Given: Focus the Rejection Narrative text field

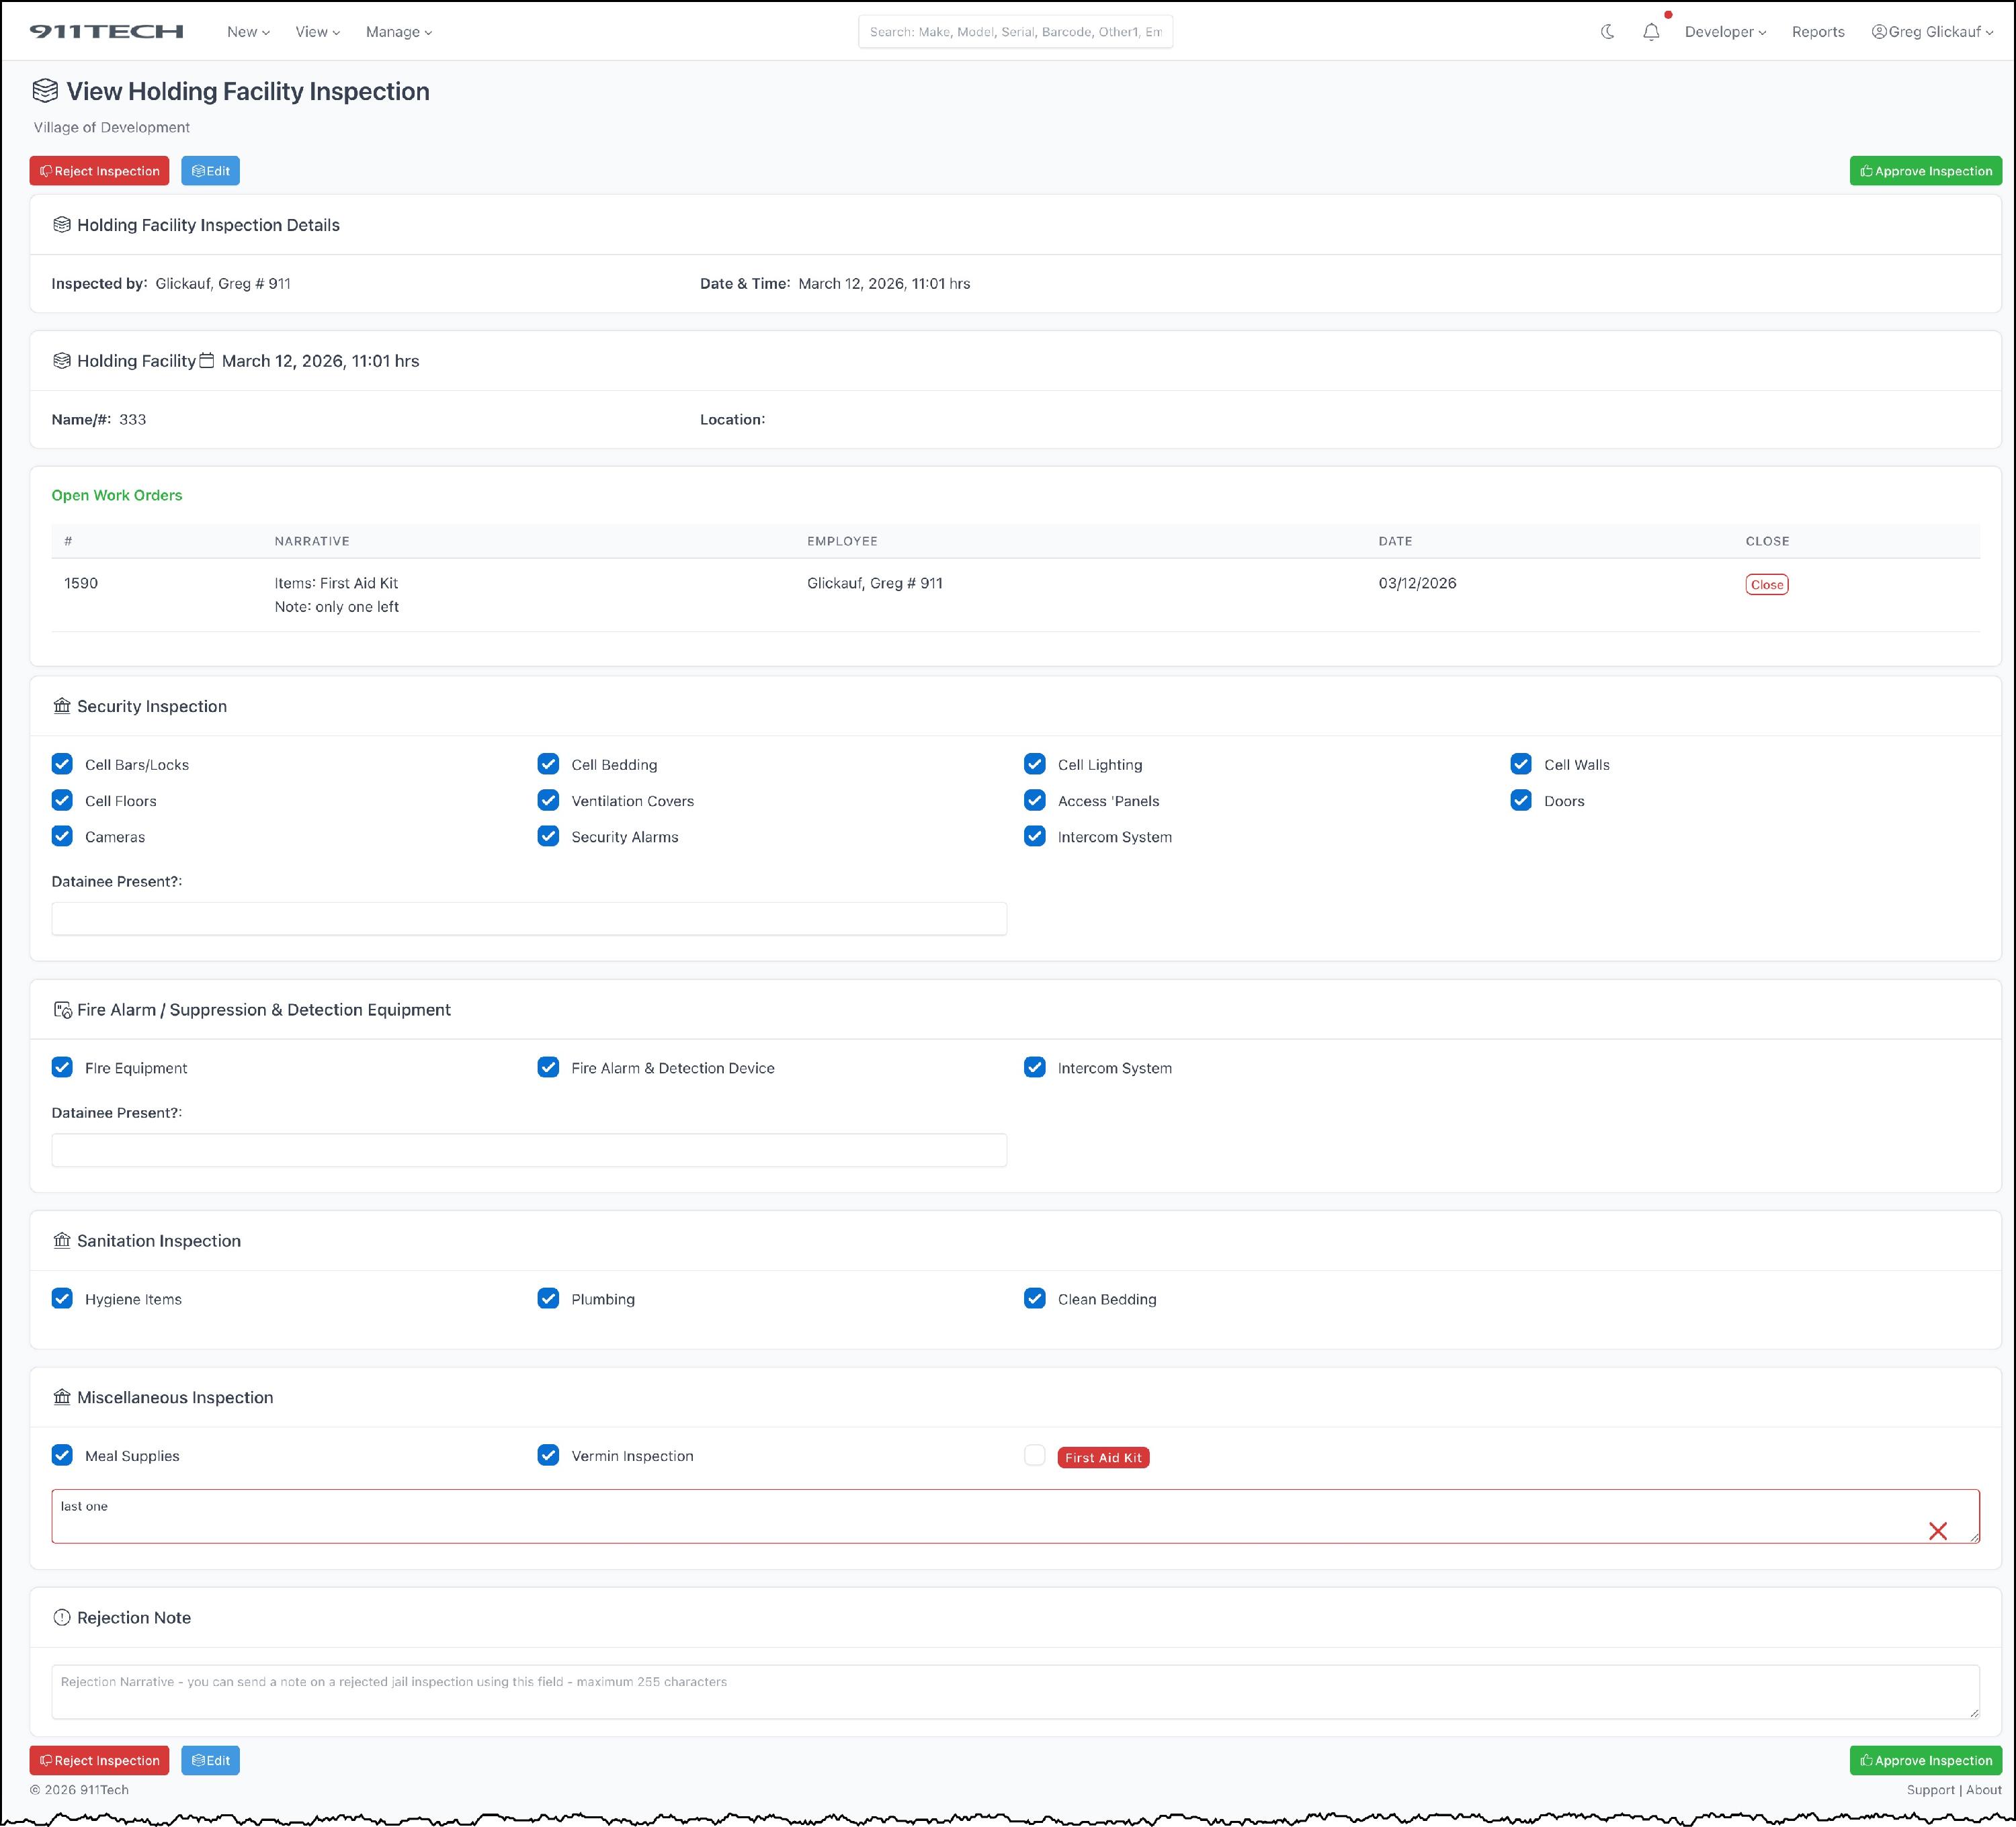Looking at the screenshot, I should [1014, 1692].
